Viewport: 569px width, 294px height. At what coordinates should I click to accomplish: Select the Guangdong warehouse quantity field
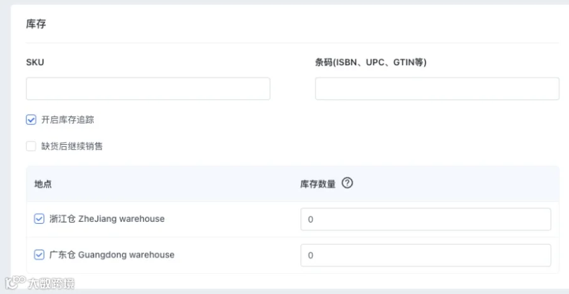click(425, 255)
